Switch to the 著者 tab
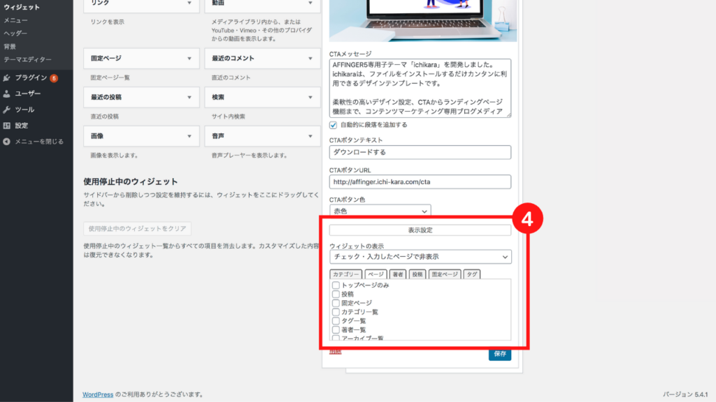This screenshot has height=402, width=716. (x=397, y=274)
